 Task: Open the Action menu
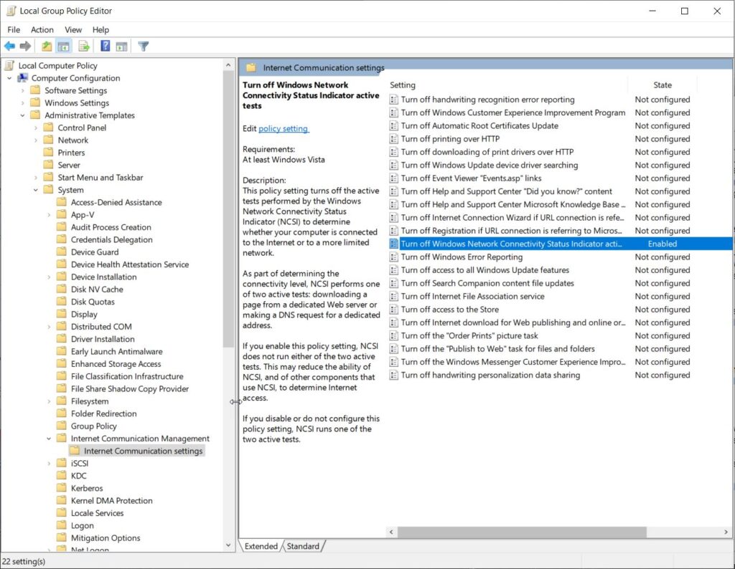pyautogui.click(x=42, y=29)
